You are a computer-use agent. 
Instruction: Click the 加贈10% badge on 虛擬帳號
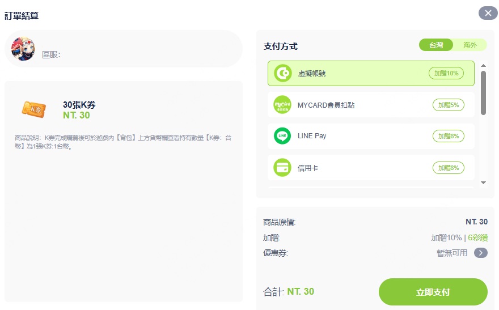[446, 74]
